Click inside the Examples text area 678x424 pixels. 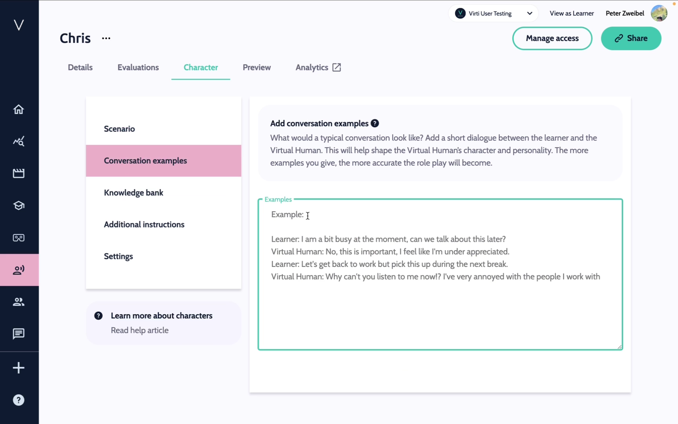click(439, 310)
